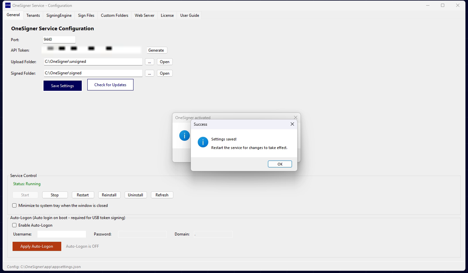Image resolution: width=468 pixels, height=273 pixels.
Task: Generate a new API token
Action: tap(156, 50)
